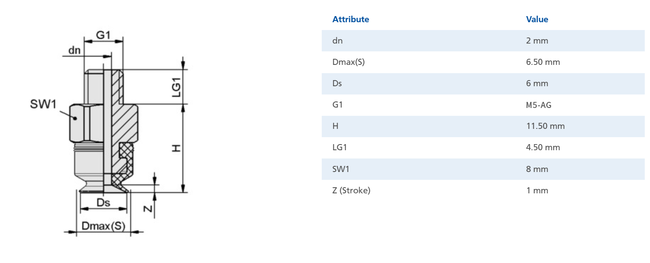Click the G1 dimension label in drawing
This screenshot has width=650, height=263.
click(103, 35)
